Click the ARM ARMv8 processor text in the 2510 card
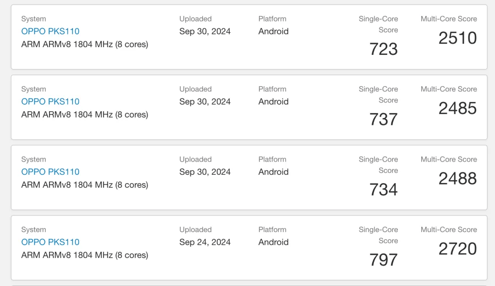 point(85,44)
